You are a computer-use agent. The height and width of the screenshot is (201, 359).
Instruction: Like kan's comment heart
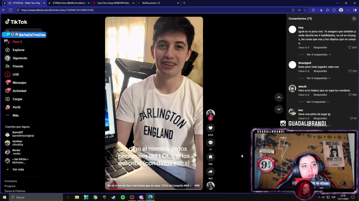coord(351,118)
